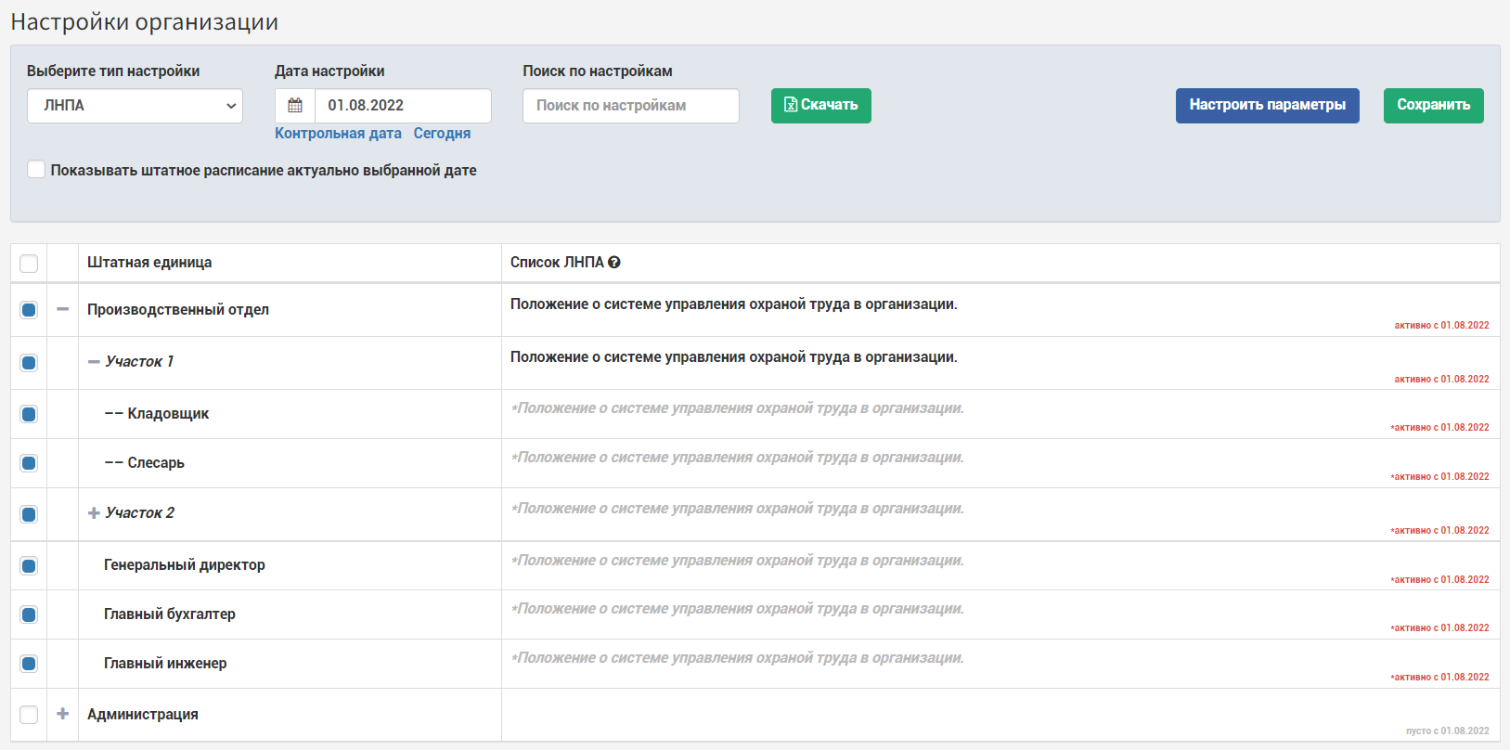Click the ЛНПА text in the Участок 1 row

point(733,357)
